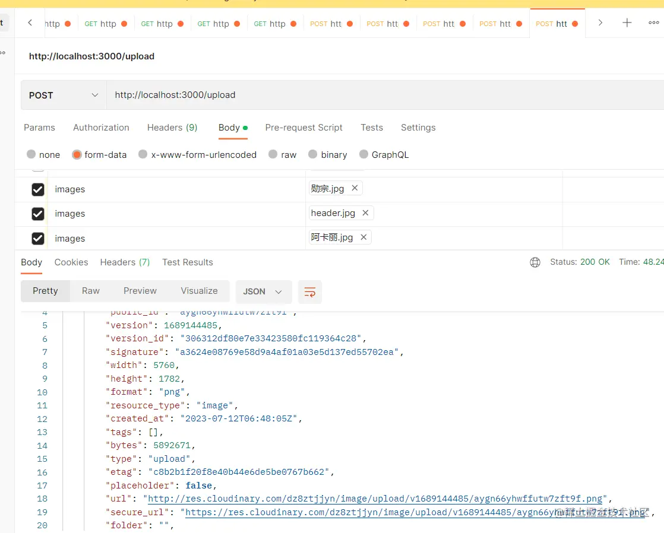The height and width of the screenshot is (533, 664).
Task: Remove the 阿卡丽.jpg file with its X
Action: (x=363, y=237)
